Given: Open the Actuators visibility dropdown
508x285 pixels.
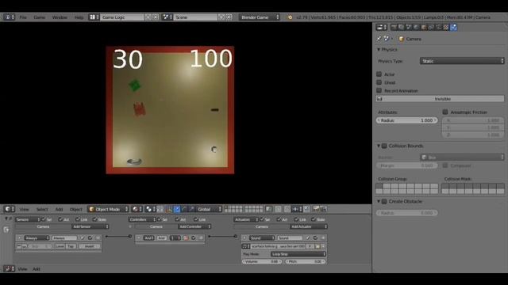Looking at the screenshot, I should (246, 219).
